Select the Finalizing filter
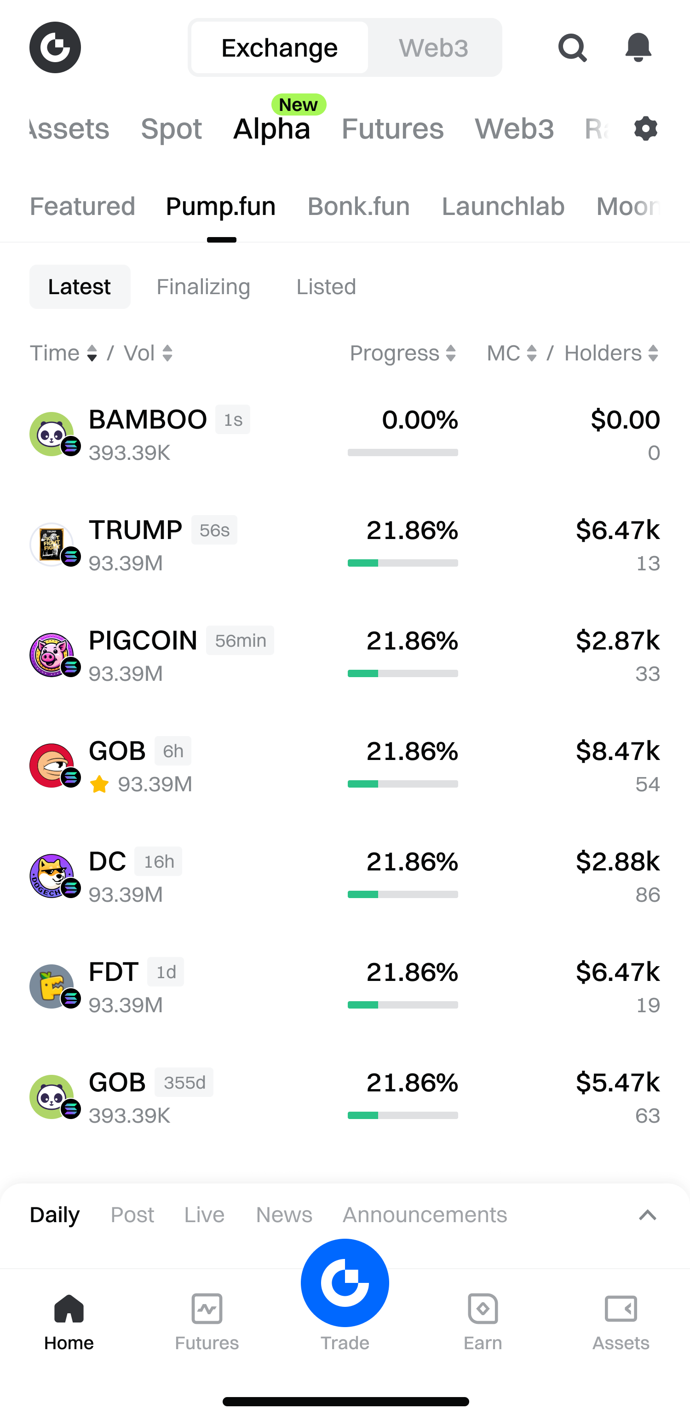 click(203, 287)
